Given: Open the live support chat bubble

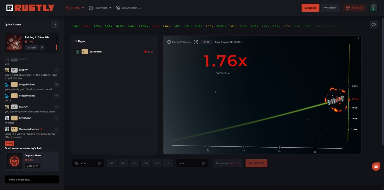Looking at the screenshot, I should 376,167.
